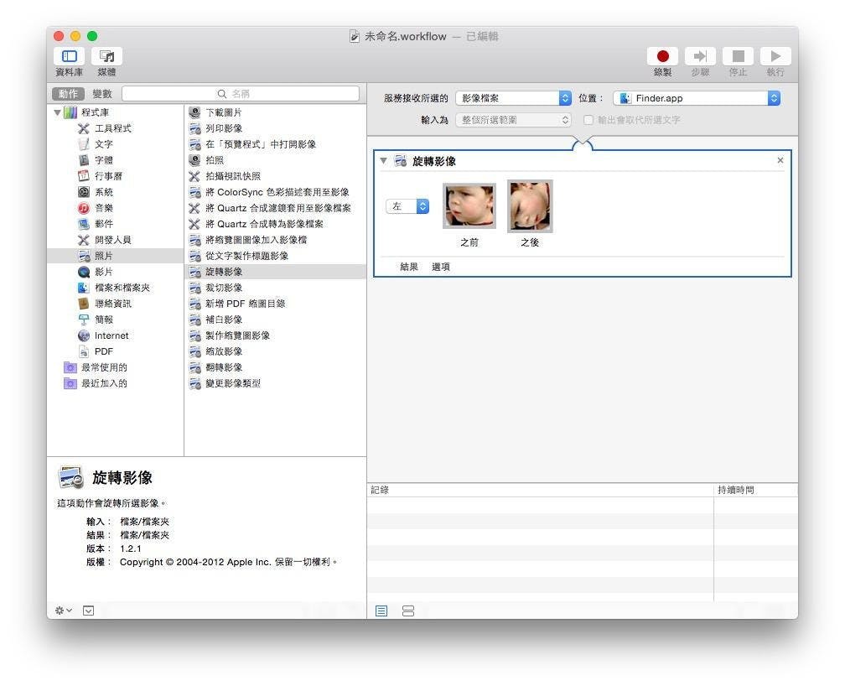The height and width of the screenshot is (686, 845).
Task: Open the 影像檔案 service input dropdown
Action: 513,98
